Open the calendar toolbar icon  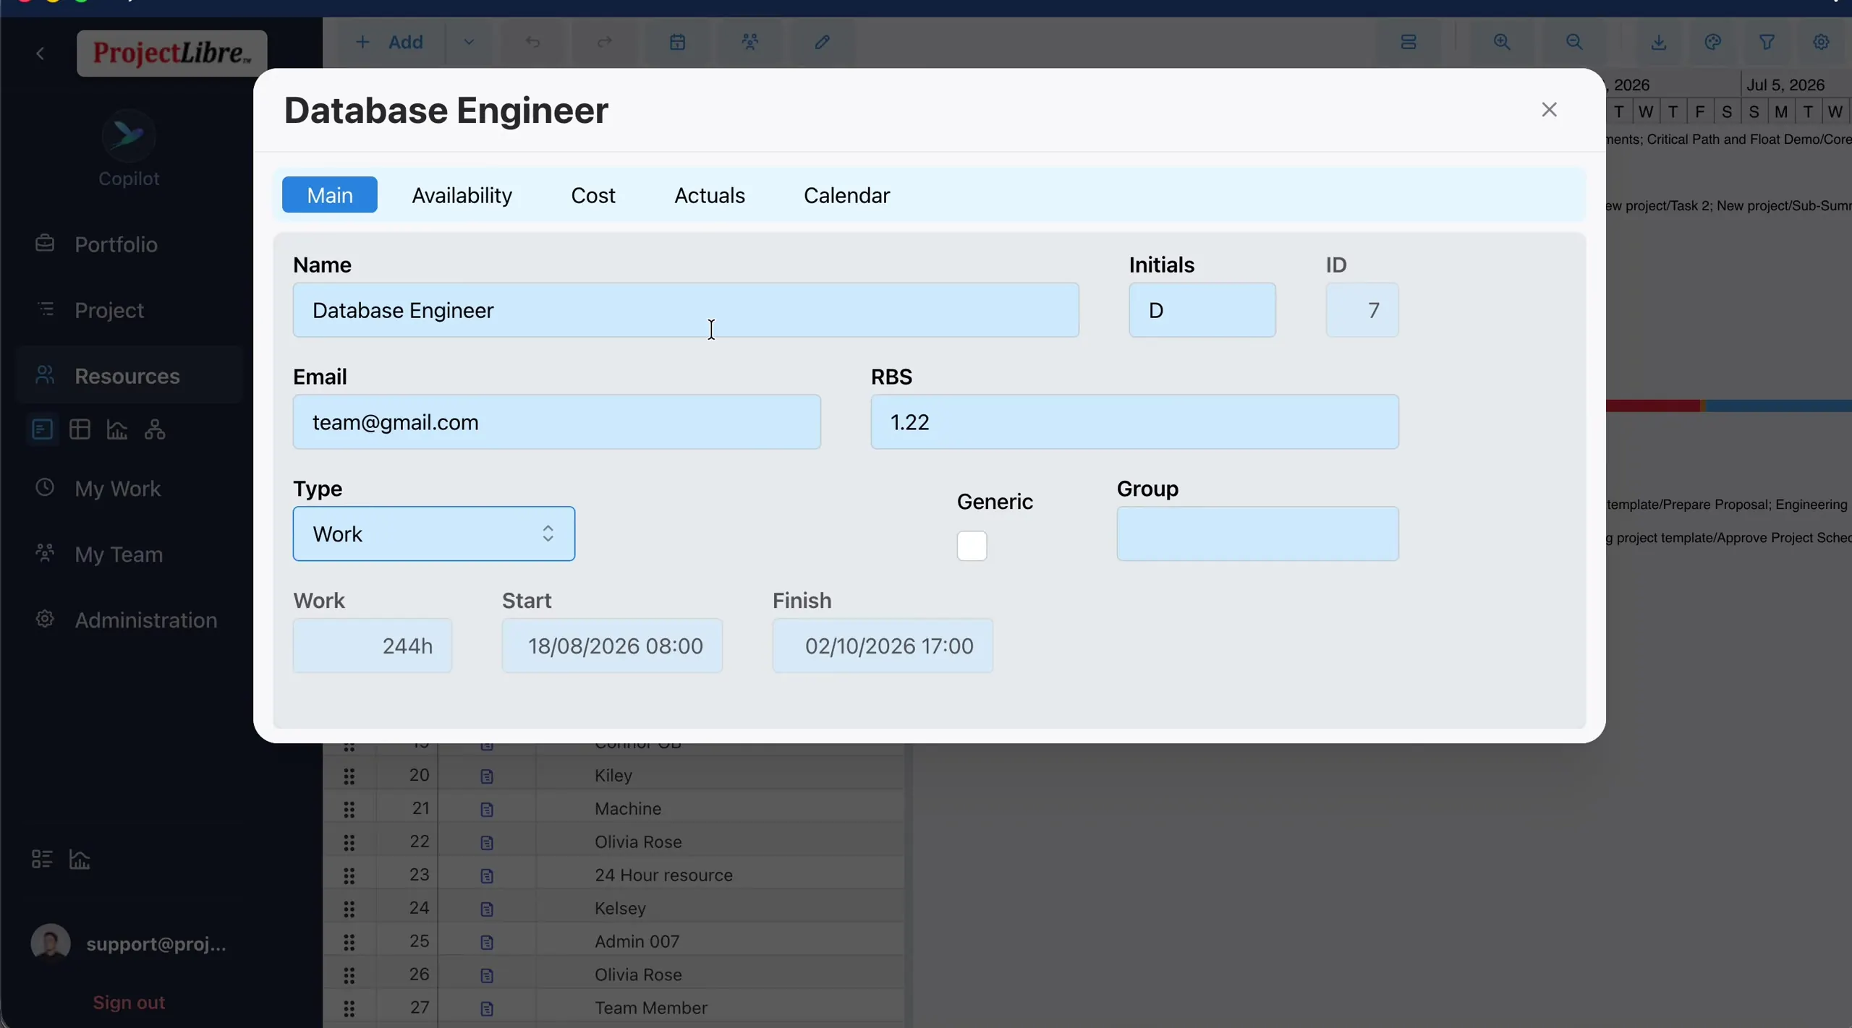(677, 42)
